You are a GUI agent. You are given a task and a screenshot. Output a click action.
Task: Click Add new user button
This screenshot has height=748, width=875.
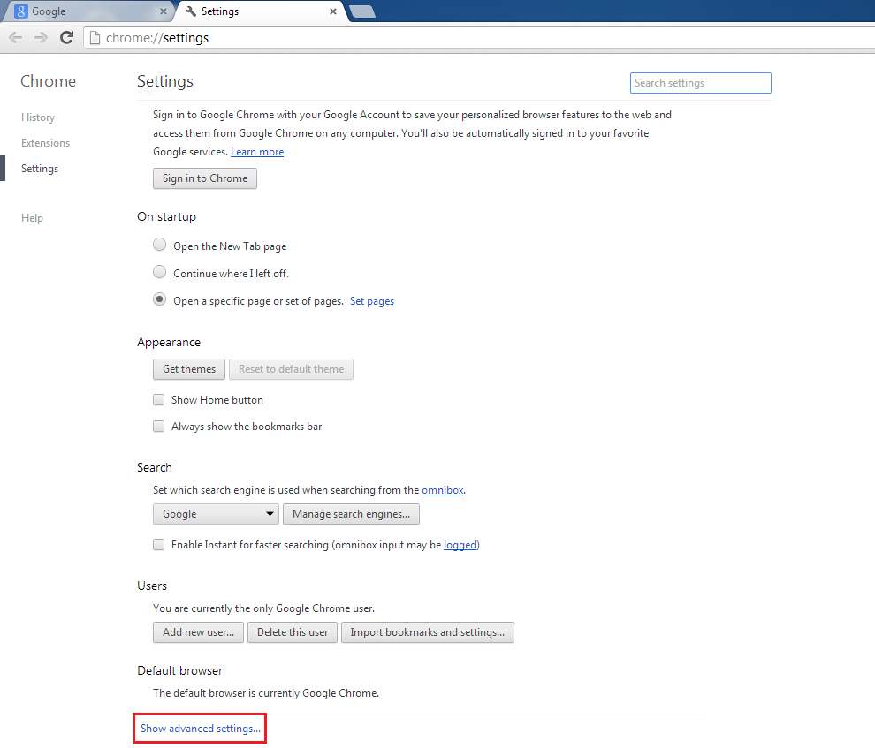coord(199,632)
